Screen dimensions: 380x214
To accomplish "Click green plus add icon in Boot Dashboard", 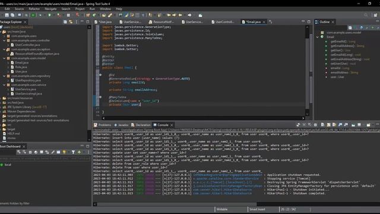I will [x=79, y=152].
